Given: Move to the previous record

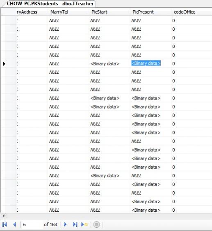Looking at the screenshot, I should [14, 224].
